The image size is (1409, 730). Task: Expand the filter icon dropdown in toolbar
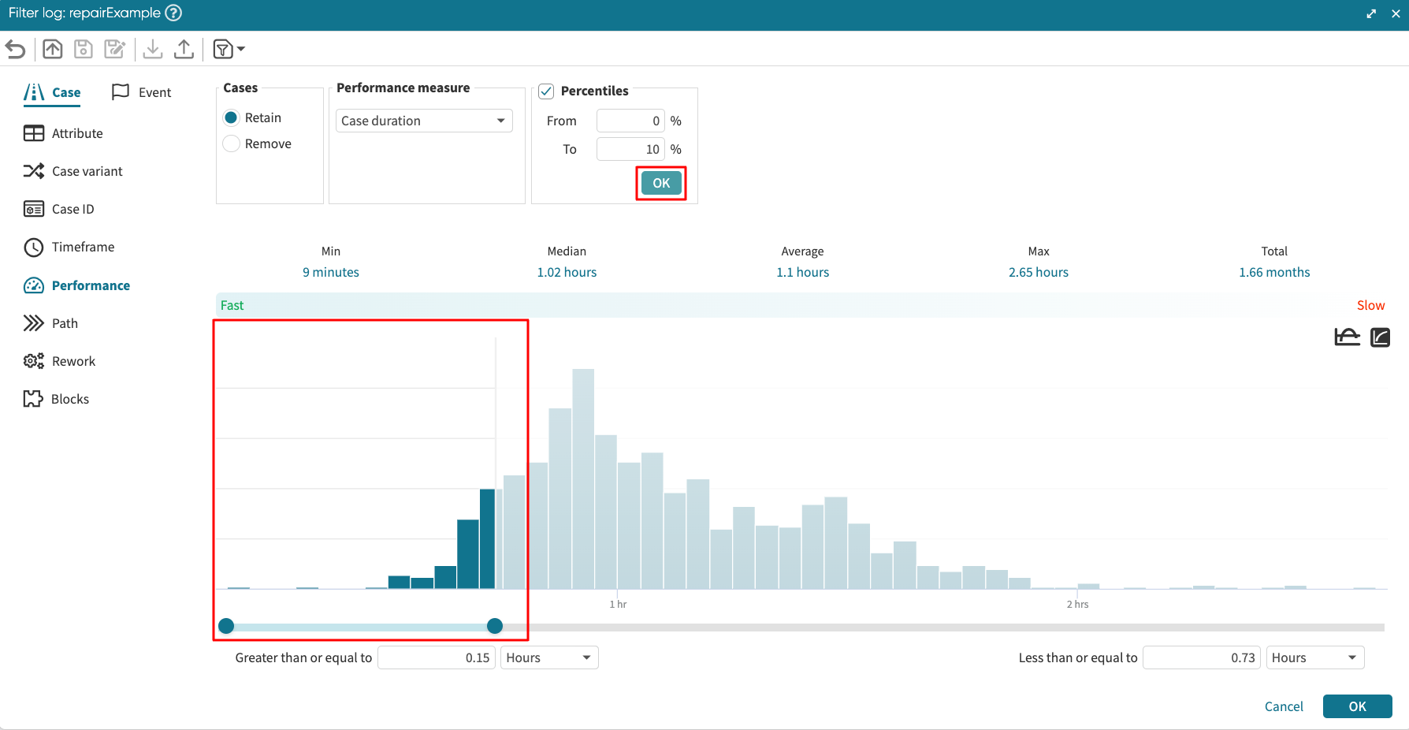coord(229,50)
